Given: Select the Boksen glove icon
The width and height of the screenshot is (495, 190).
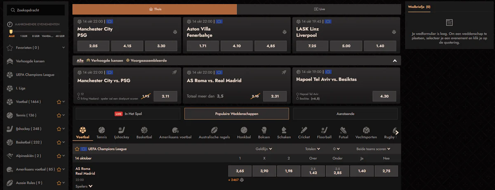Looking at the screenshot, I should pos(264,130).
